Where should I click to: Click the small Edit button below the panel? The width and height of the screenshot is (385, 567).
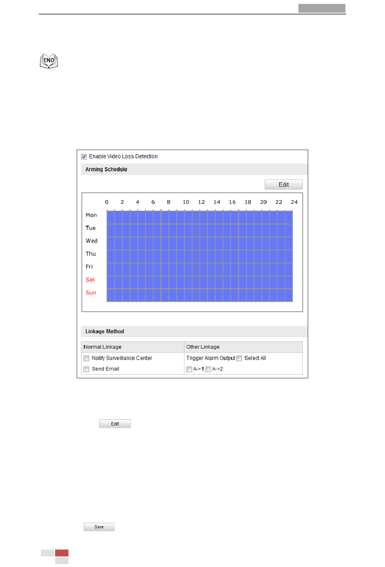115,424
